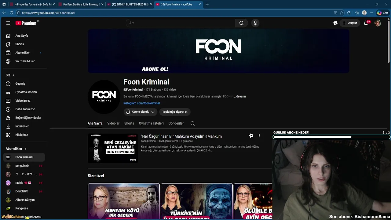Click the channel search magnifier icon
The width and height of the screenshot is (391, 220).
pos(192,123)
